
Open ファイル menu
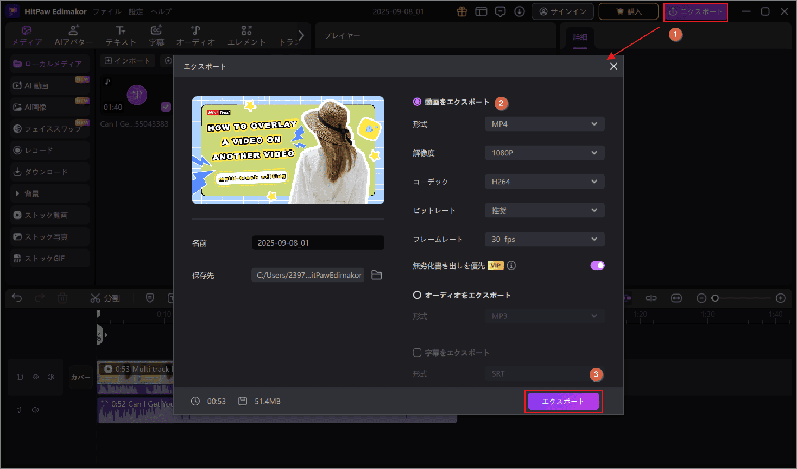(x=107, y=11)
